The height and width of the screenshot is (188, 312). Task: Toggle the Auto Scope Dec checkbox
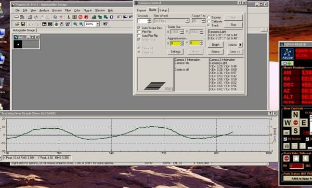point(139,28)
